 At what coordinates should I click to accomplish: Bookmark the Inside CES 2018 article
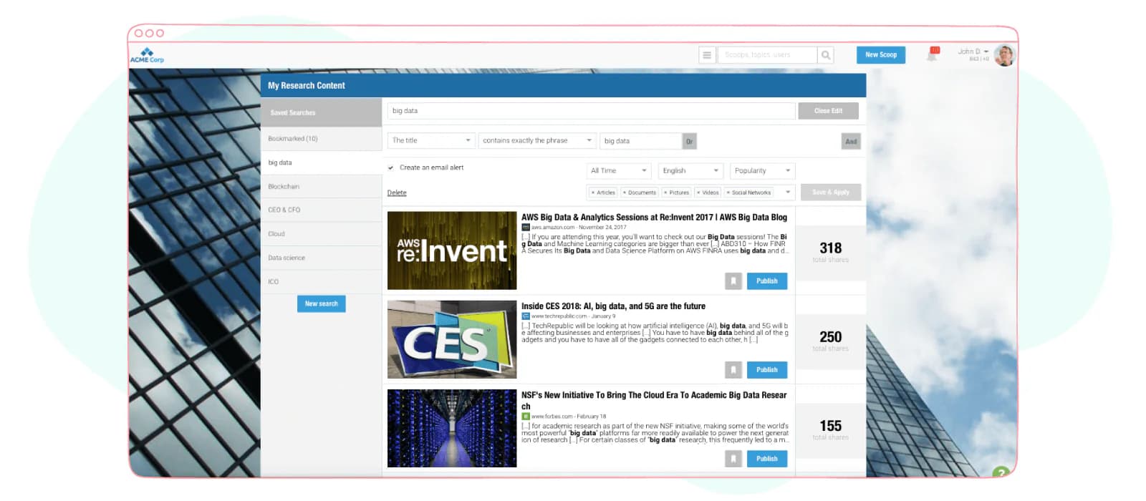[733, 370]
